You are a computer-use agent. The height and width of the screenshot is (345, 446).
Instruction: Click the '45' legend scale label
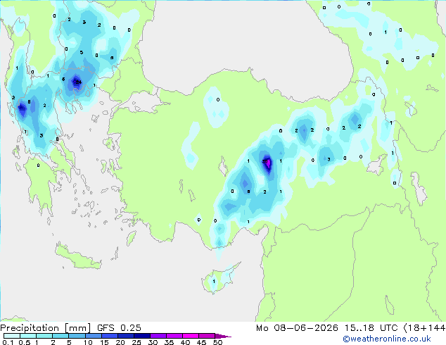click(201, 342)
